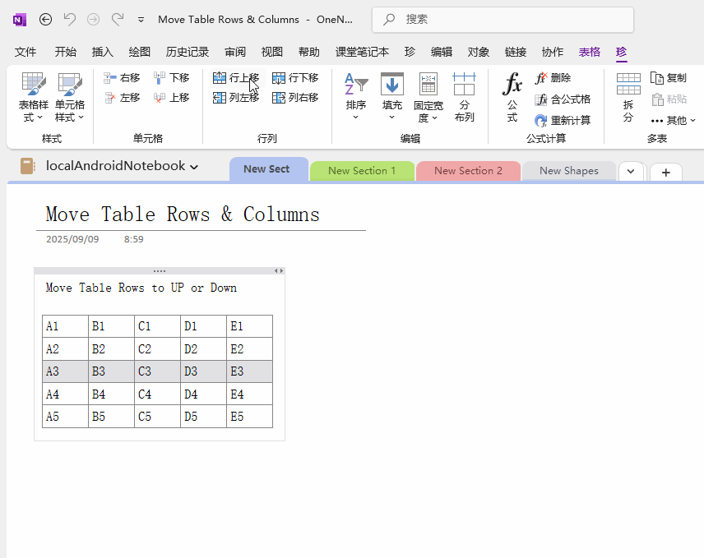Image resolution: width=704 pixels, height=558 pixels.
Task: Switch to the 插入 ribbon tab
Action: [x=103, y=52]
